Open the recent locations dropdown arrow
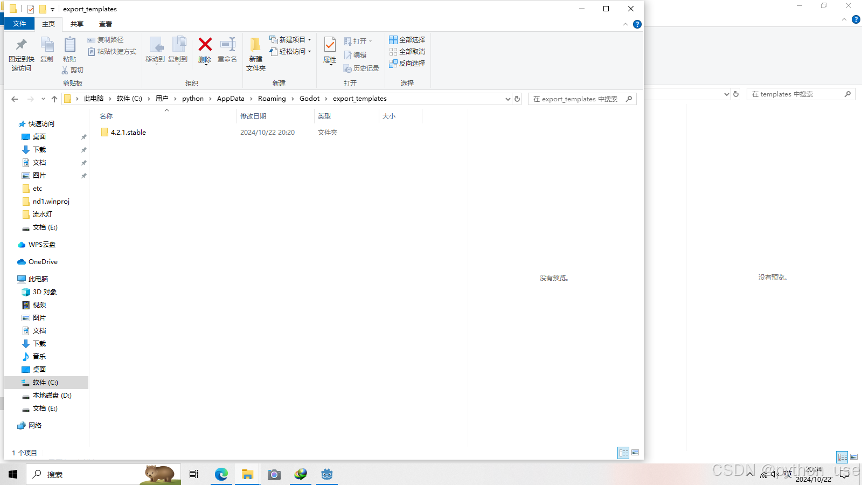 pos(43,99)
